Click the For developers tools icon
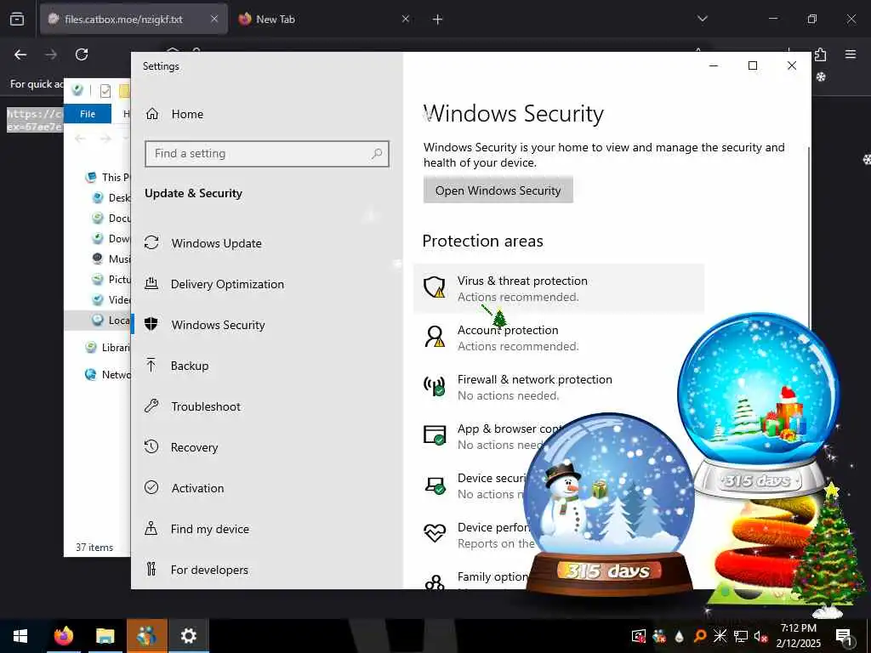 pos(151,569)
